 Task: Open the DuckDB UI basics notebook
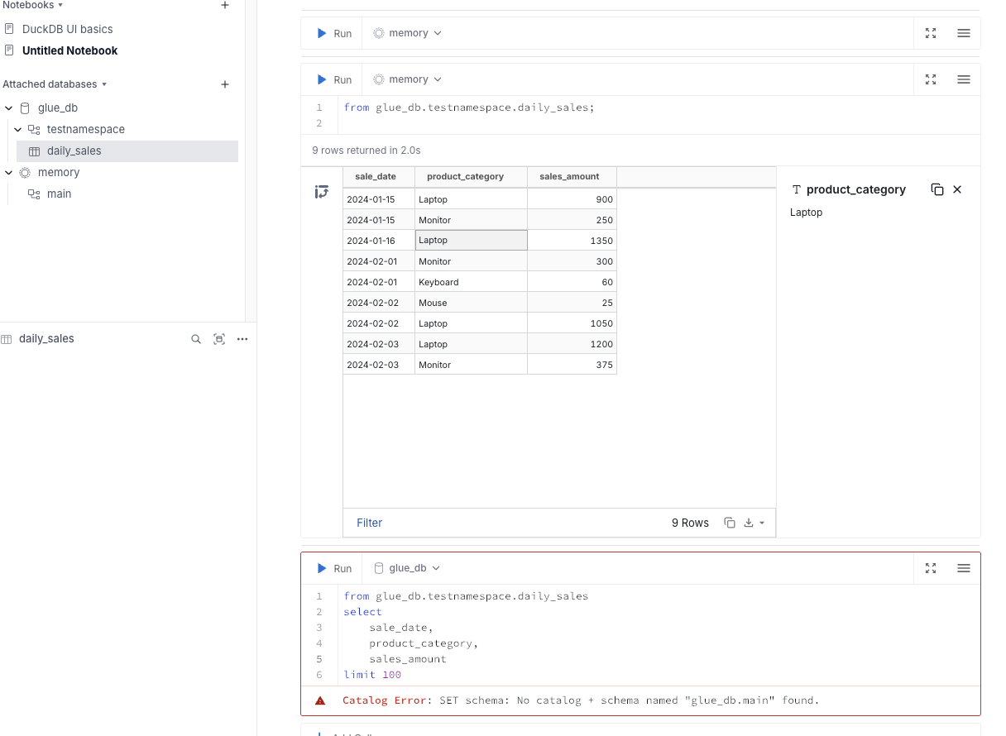coord(67,29)
